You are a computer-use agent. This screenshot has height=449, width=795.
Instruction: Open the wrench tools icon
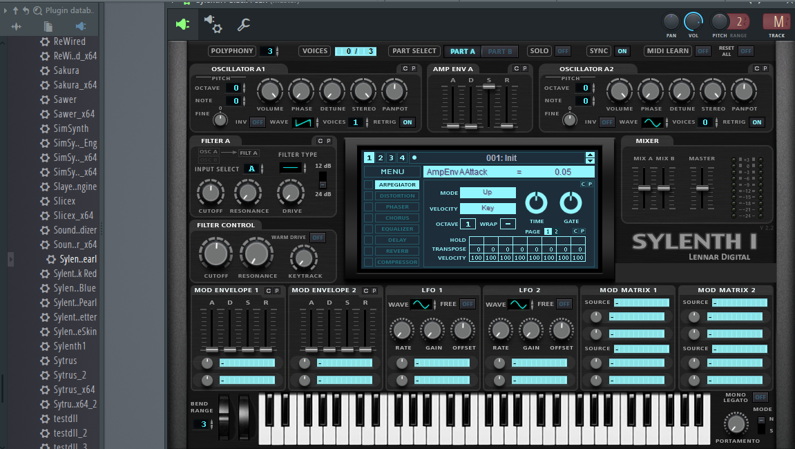click(244, 24)
